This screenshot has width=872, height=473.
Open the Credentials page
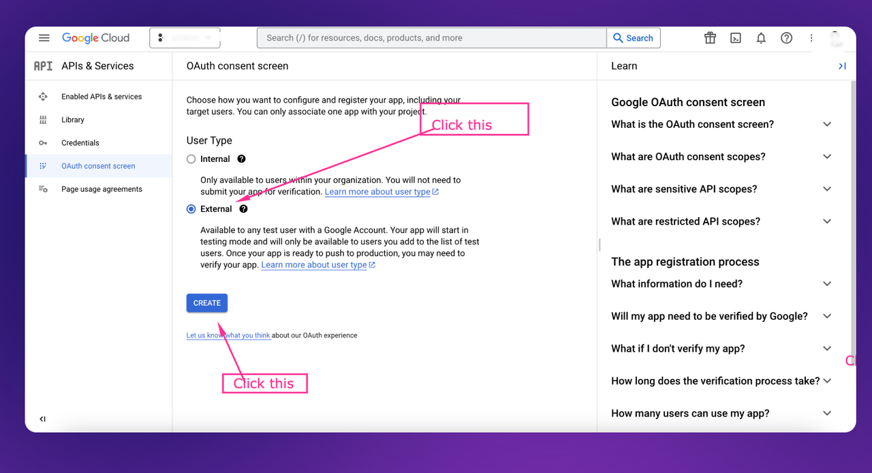click(80, 143)
